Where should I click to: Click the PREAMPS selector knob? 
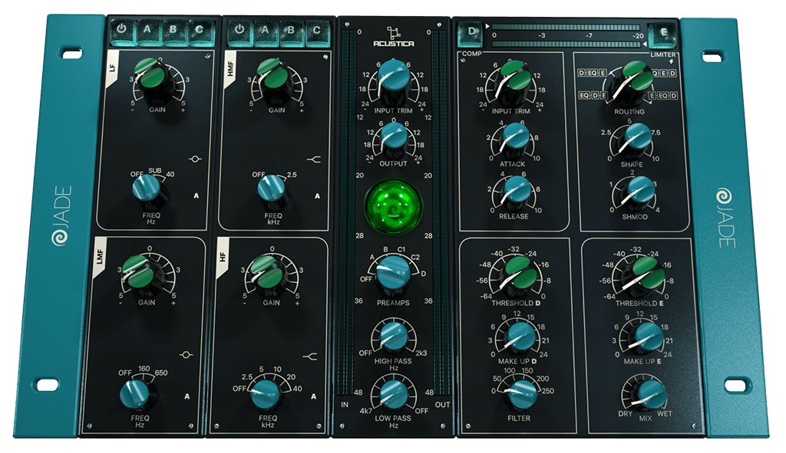392,274
